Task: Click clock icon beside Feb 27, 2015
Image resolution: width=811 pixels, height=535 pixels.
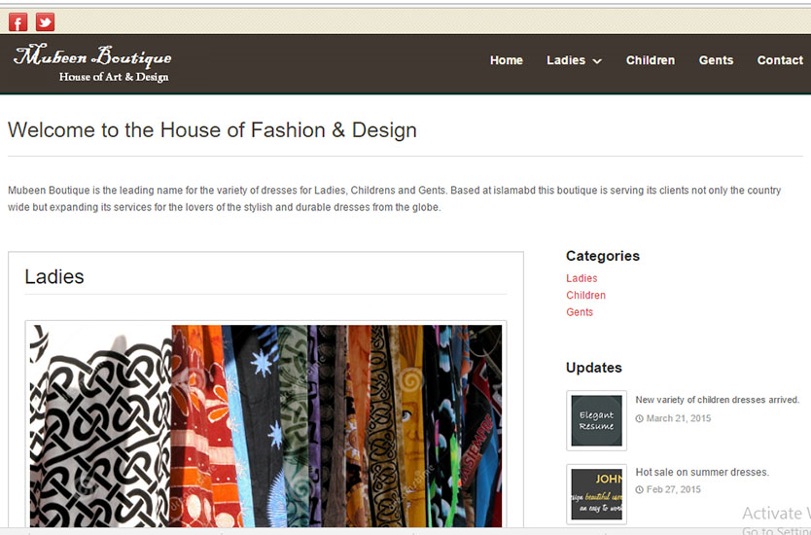Action: 639,489
